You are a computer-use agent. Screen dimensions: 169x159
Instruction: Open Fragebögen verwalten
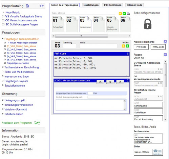pos(18,63)
